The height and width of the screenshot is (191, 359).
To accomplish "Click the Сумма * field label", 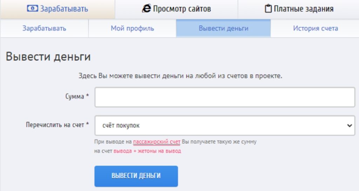I will 77,96.
